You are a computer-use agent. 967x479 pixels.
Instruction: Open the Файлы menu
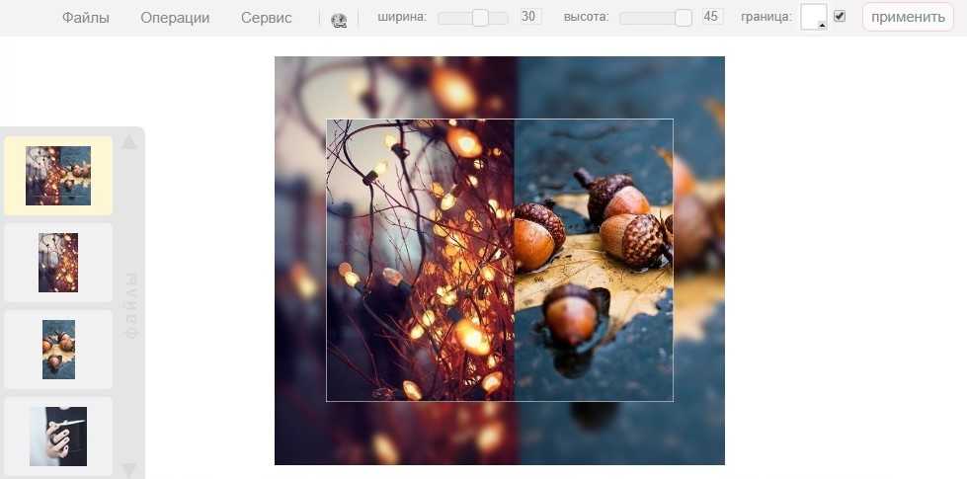point(86,18)
